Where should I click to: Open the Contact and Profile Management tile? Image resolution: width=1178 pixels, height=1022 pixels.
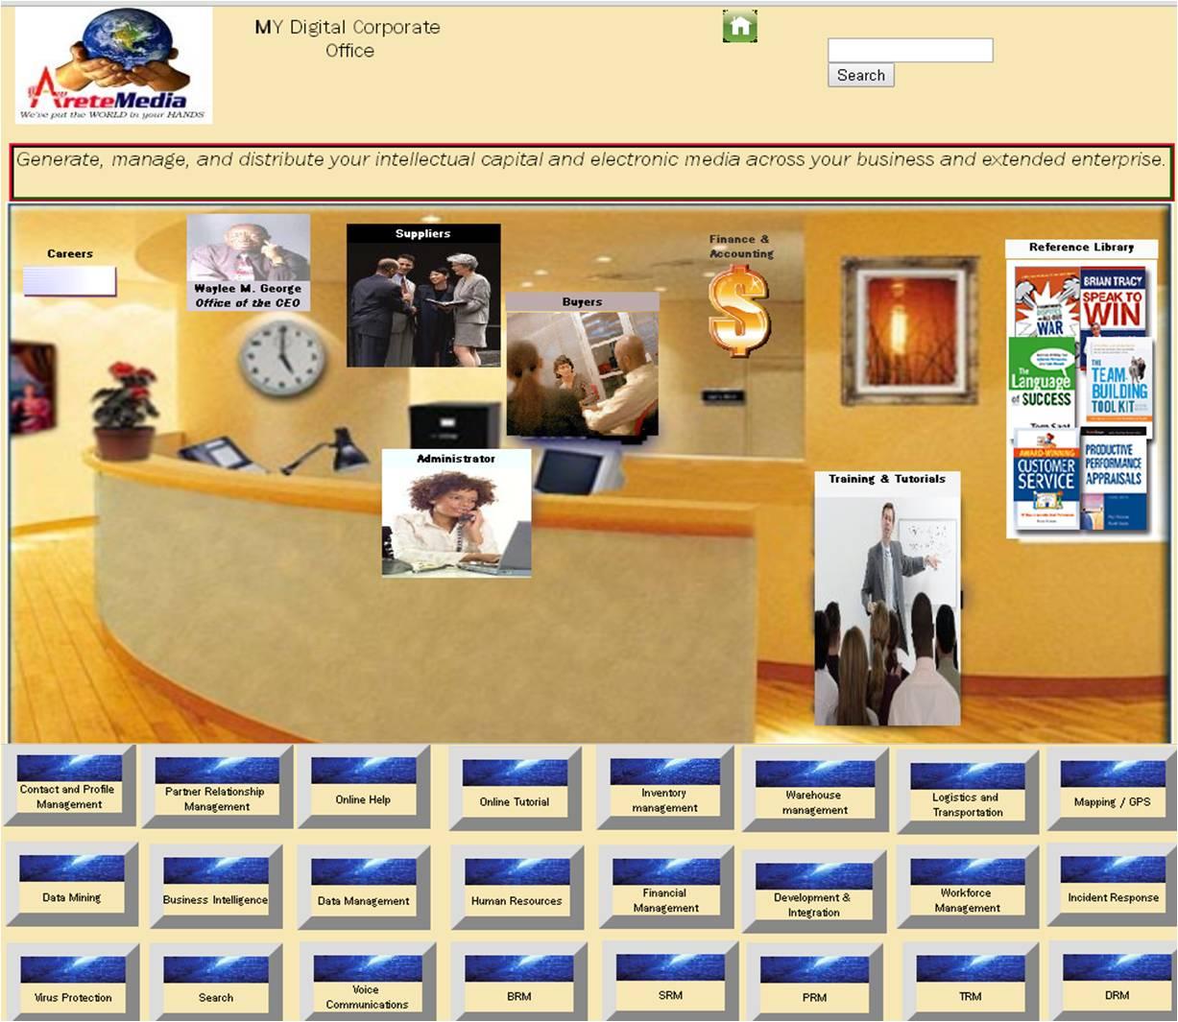[x=68, y=787]
